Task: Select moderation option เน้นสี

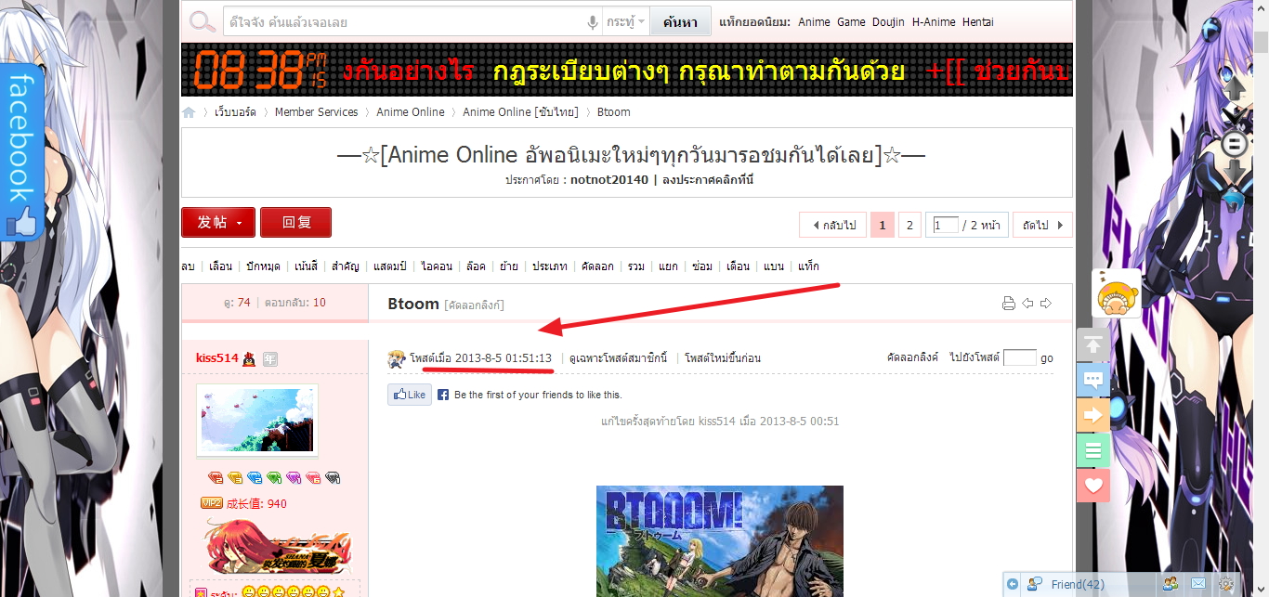Action: click(x=306, y=266)
